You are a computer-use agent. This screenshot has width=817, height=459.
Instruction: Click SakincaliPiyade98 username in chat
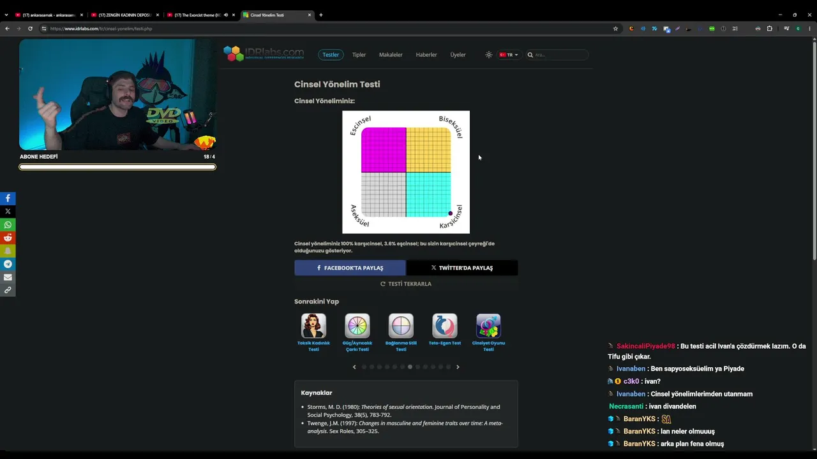point(645,346)
